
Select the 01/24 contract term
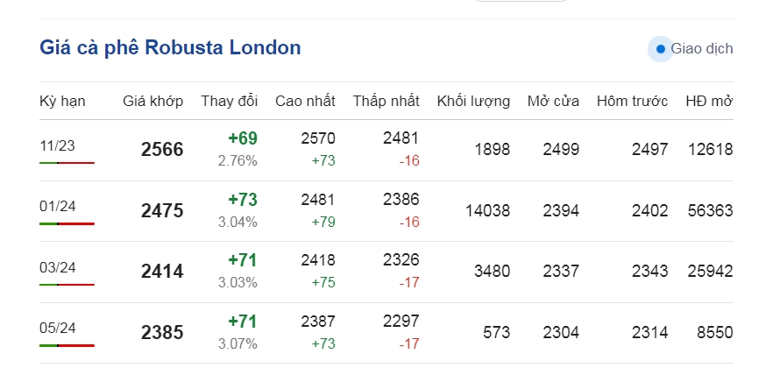point(58,207)
